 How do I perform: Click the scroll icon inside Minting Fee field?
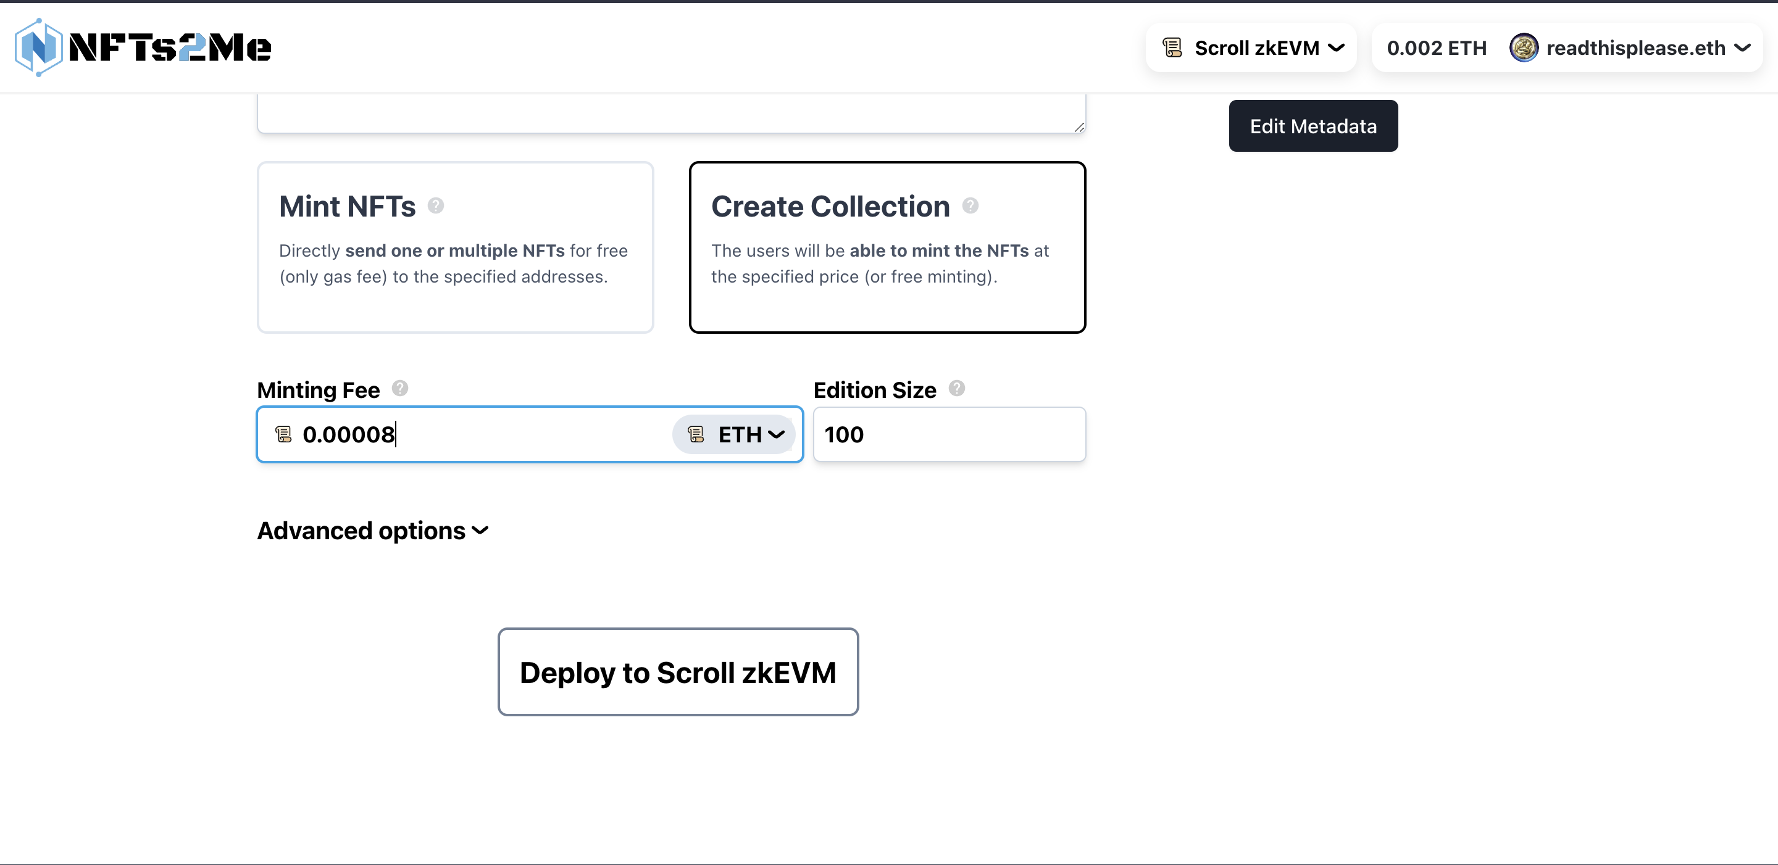(283, 434)
